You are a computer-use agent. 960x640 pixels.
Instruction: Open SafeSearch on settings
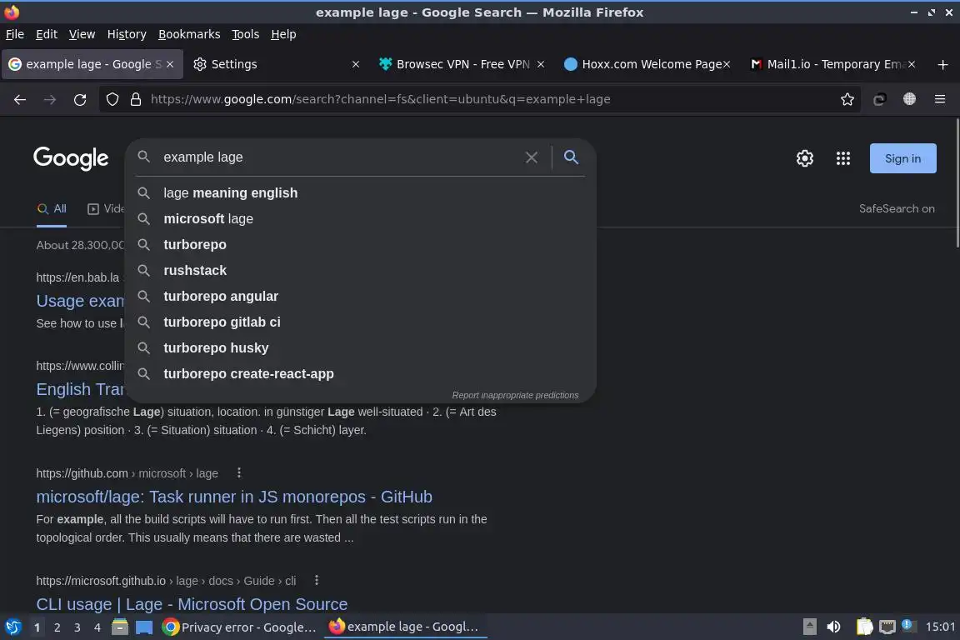tap(897, 209)
